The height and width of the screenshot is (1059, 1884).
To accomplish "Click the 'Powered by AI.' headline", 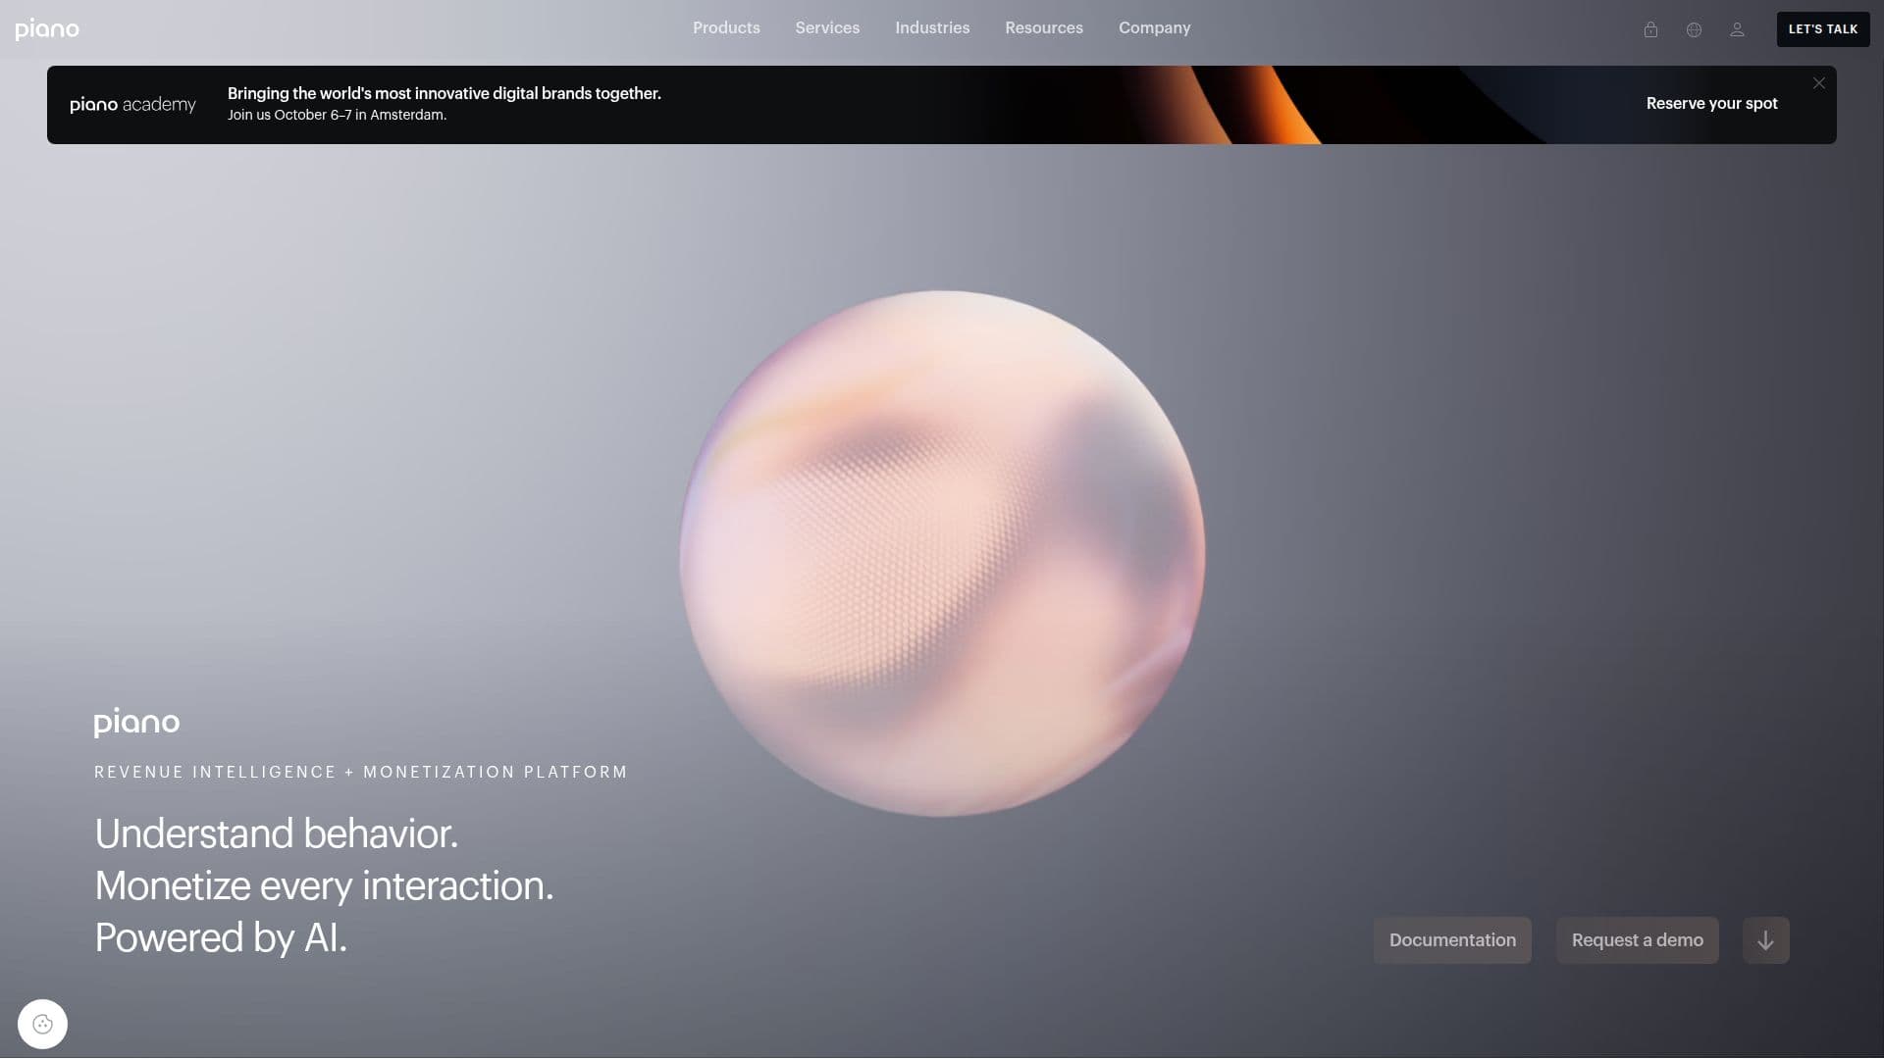I will (x=221, y=938).
